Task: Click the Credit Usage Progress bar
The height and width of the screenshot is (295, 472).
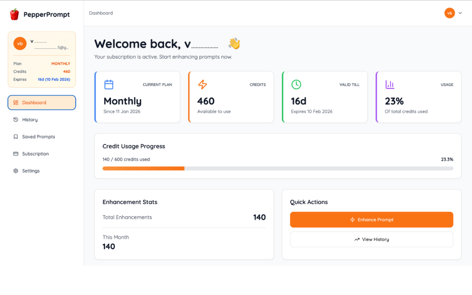Action: click(278, 169)
